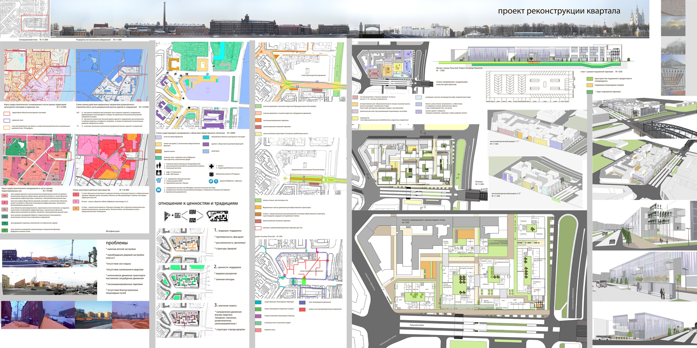Select the 'аксонометрический разрез 2-2' caption

pyautogui.click(x=506, y=194)
